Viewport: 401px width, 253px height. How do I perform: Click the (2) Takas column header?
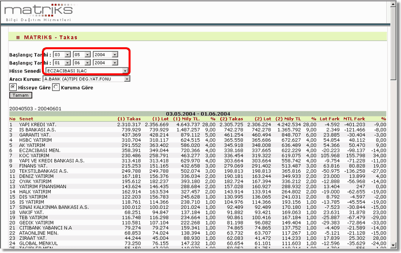pyautogui.click(x=231, y=119)
